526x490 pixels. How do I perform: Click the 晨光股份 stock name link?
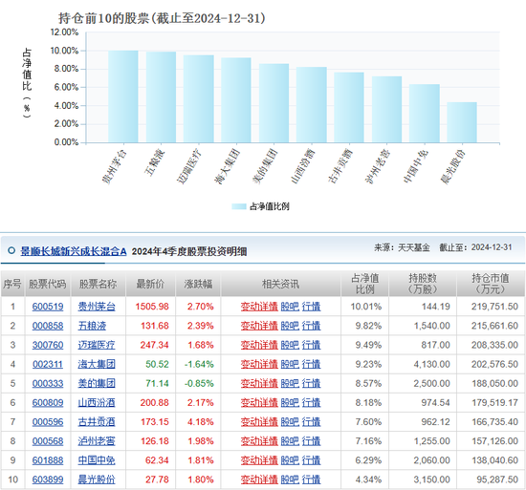(97, 479)
